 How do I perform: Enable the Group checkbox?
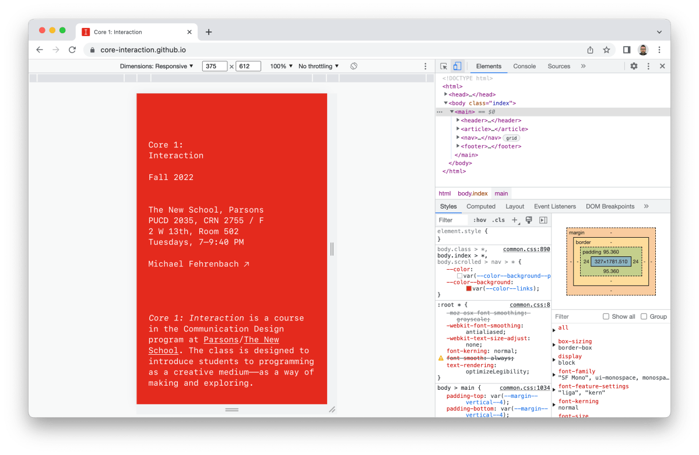point(644,316)
